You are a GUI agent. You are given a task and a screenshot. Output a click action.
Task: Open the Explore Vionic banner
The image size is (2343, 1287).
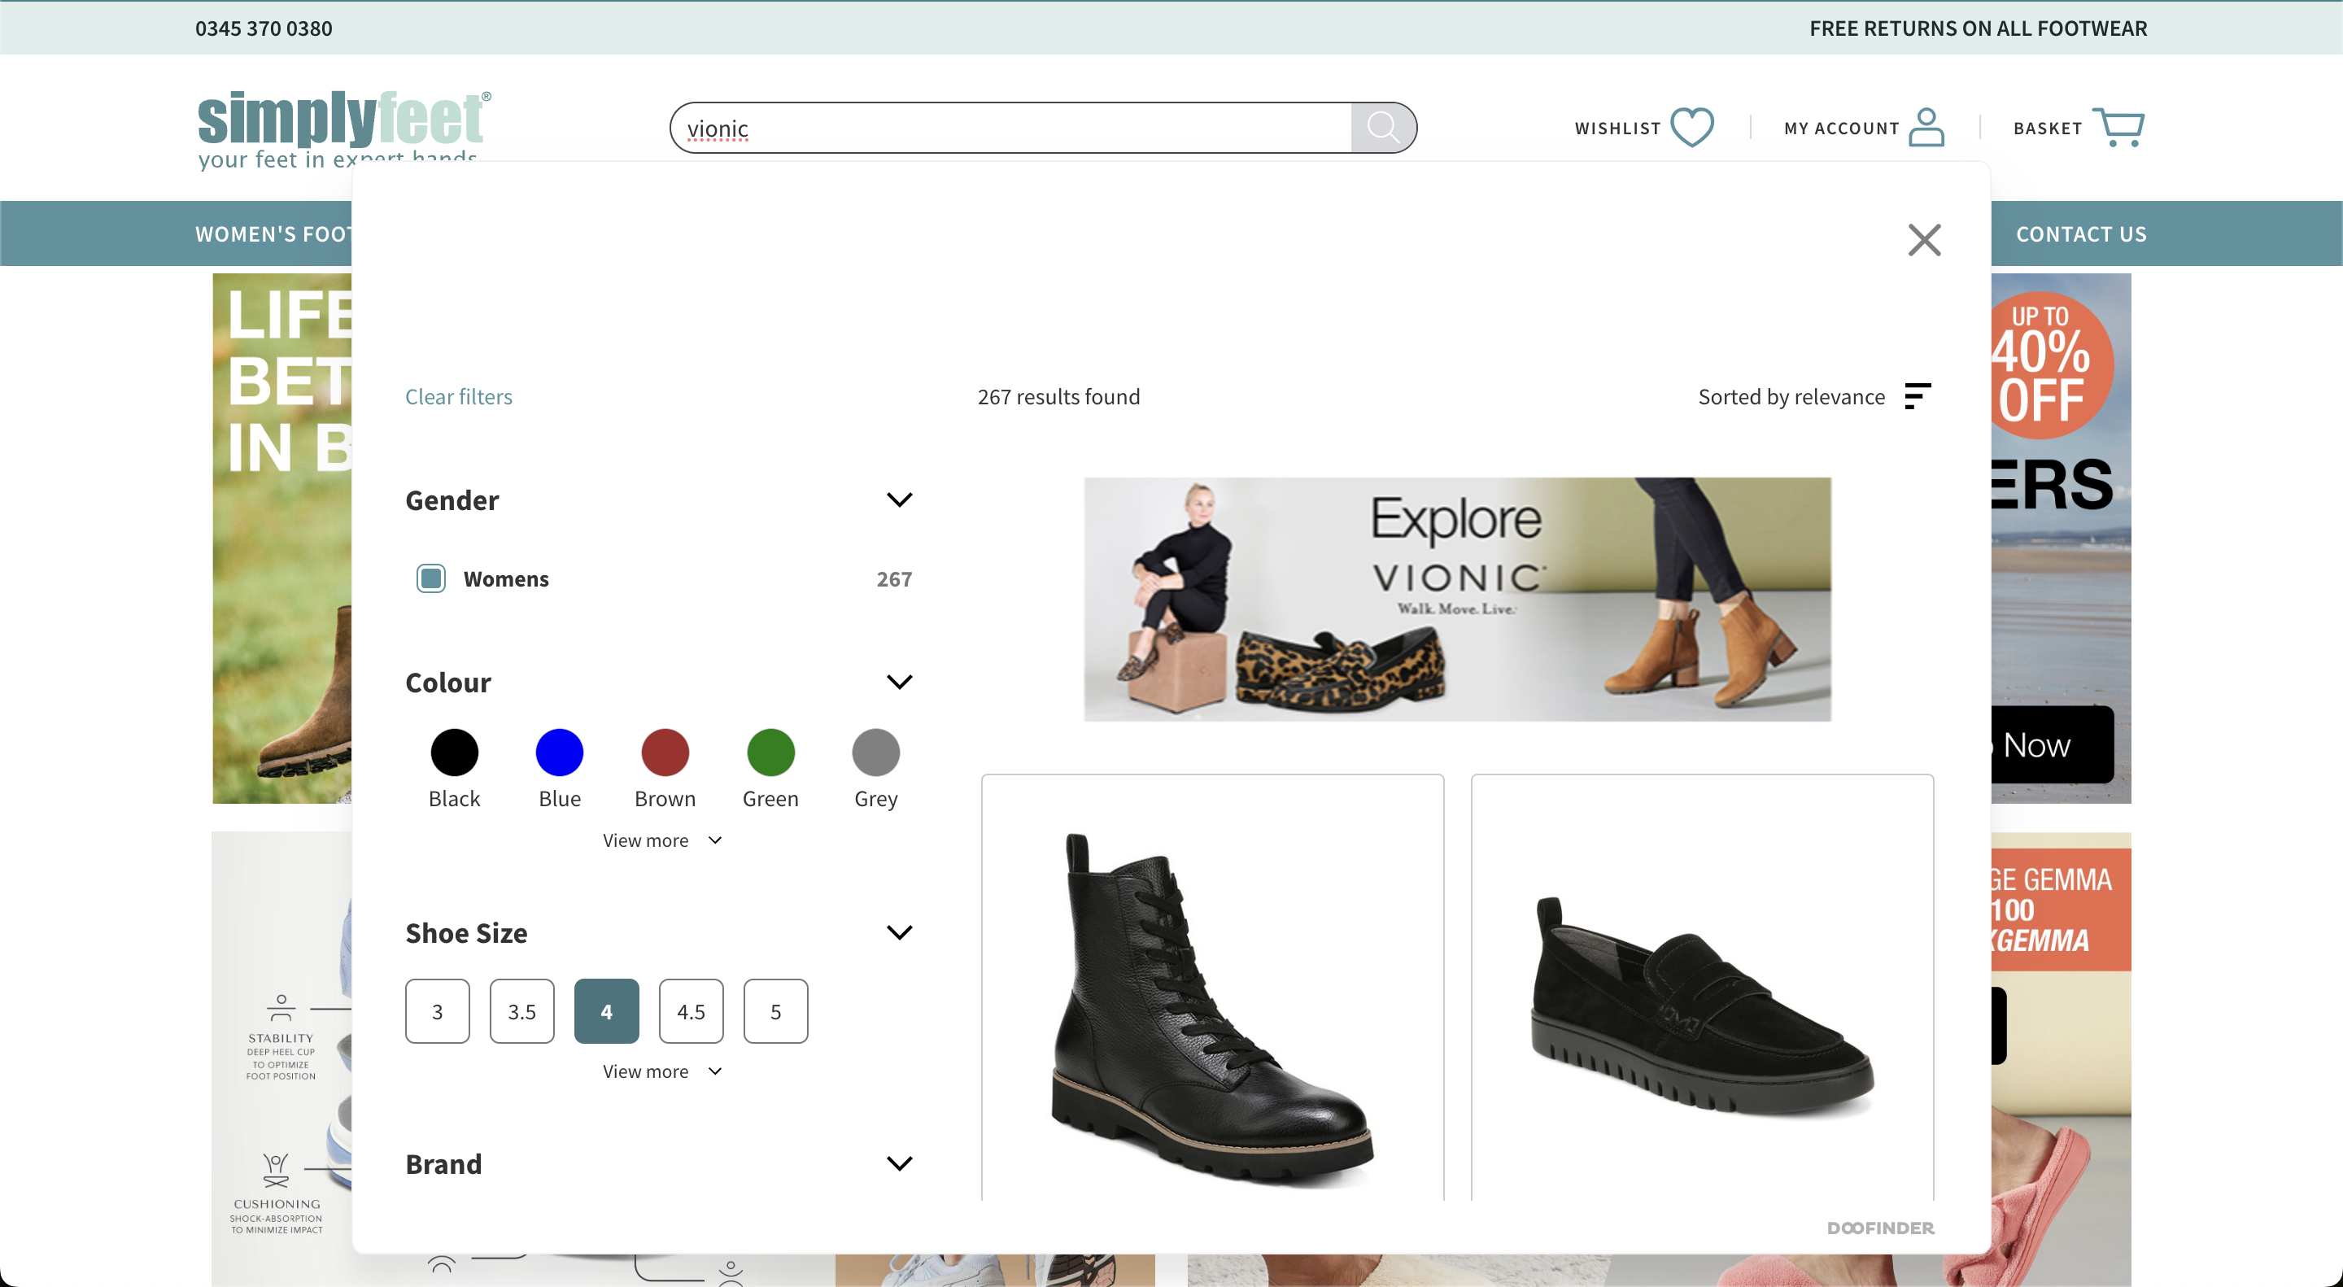1457,599
